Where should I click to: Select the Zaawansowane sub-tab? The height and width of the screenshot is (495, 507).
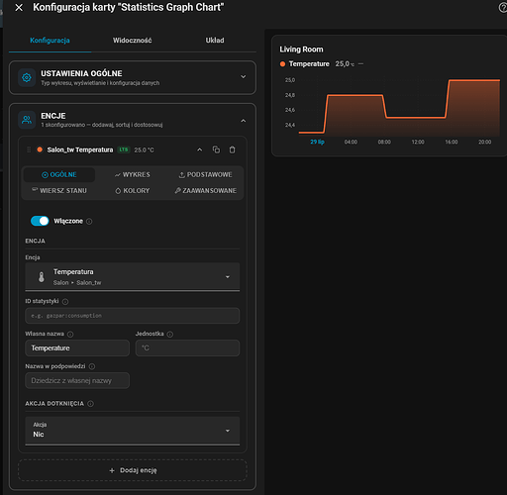pyautogui.click(x=205, y=190)
